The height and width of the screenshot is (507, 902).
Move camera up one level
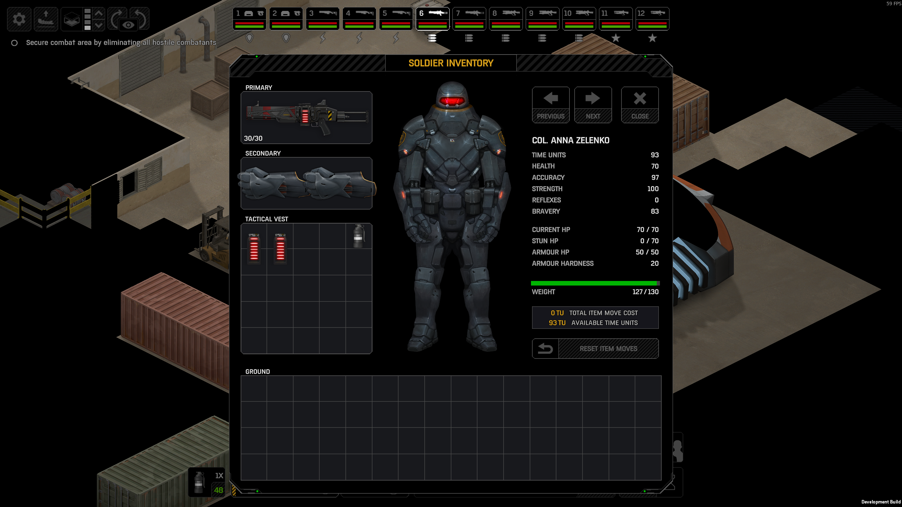[x=99, y=13]
